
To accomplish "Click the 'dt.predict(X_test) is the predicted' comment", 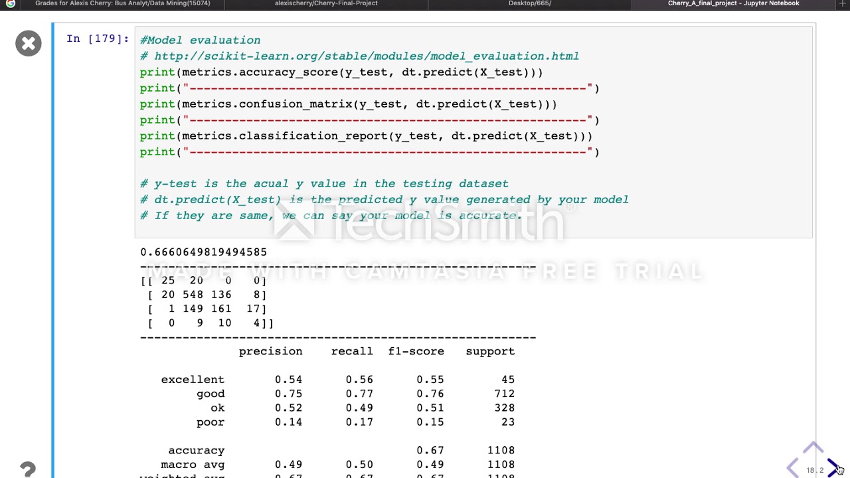I will click(x=384, y=200).
